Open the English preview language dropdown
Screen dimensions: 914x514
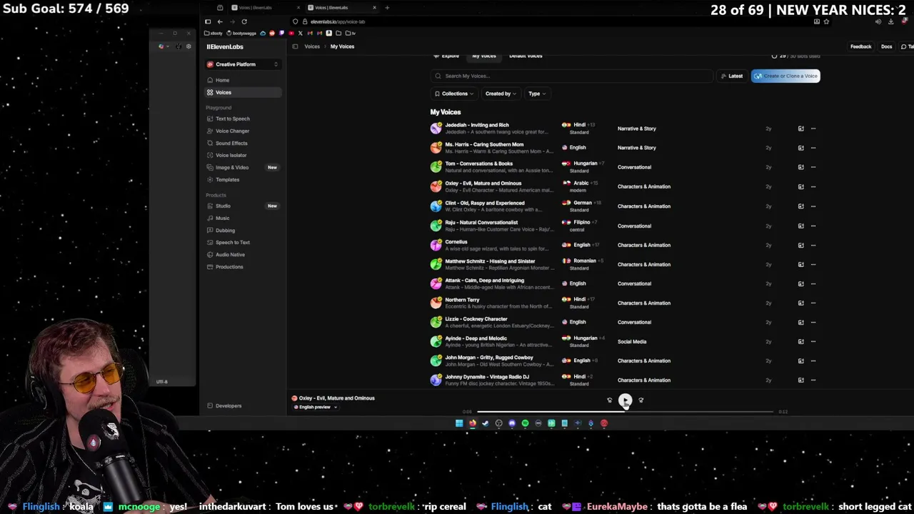[x=316, y=407]
